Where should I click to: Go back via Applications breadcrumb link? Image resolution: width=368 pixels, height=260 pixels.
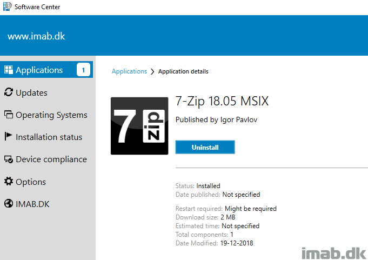tap(129, 71)
